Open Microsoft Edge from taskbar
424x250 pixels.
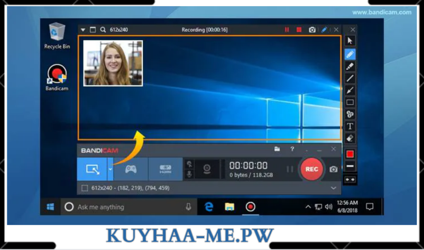click(x=209, y=207)
